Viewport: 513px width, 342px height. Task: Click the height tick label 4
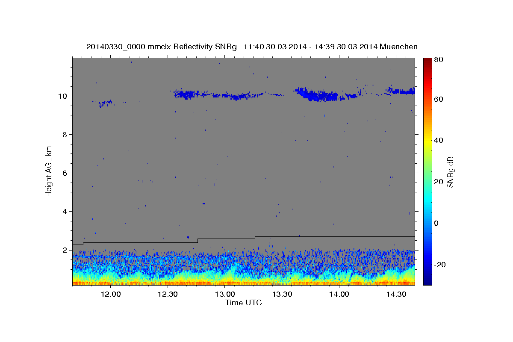click(65, 211)
